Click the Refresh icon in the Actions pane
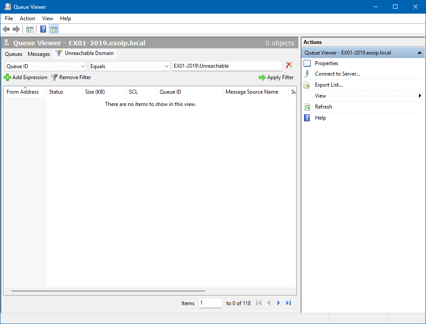The width and height of the screenshot is (426, 324). (x=307, y=107)
